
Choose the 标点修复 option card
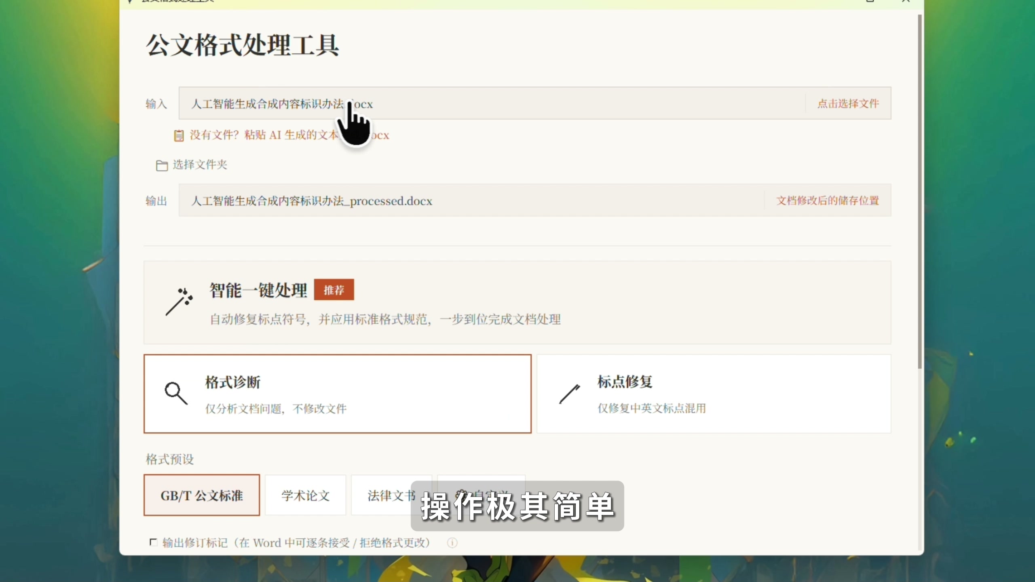714,394
